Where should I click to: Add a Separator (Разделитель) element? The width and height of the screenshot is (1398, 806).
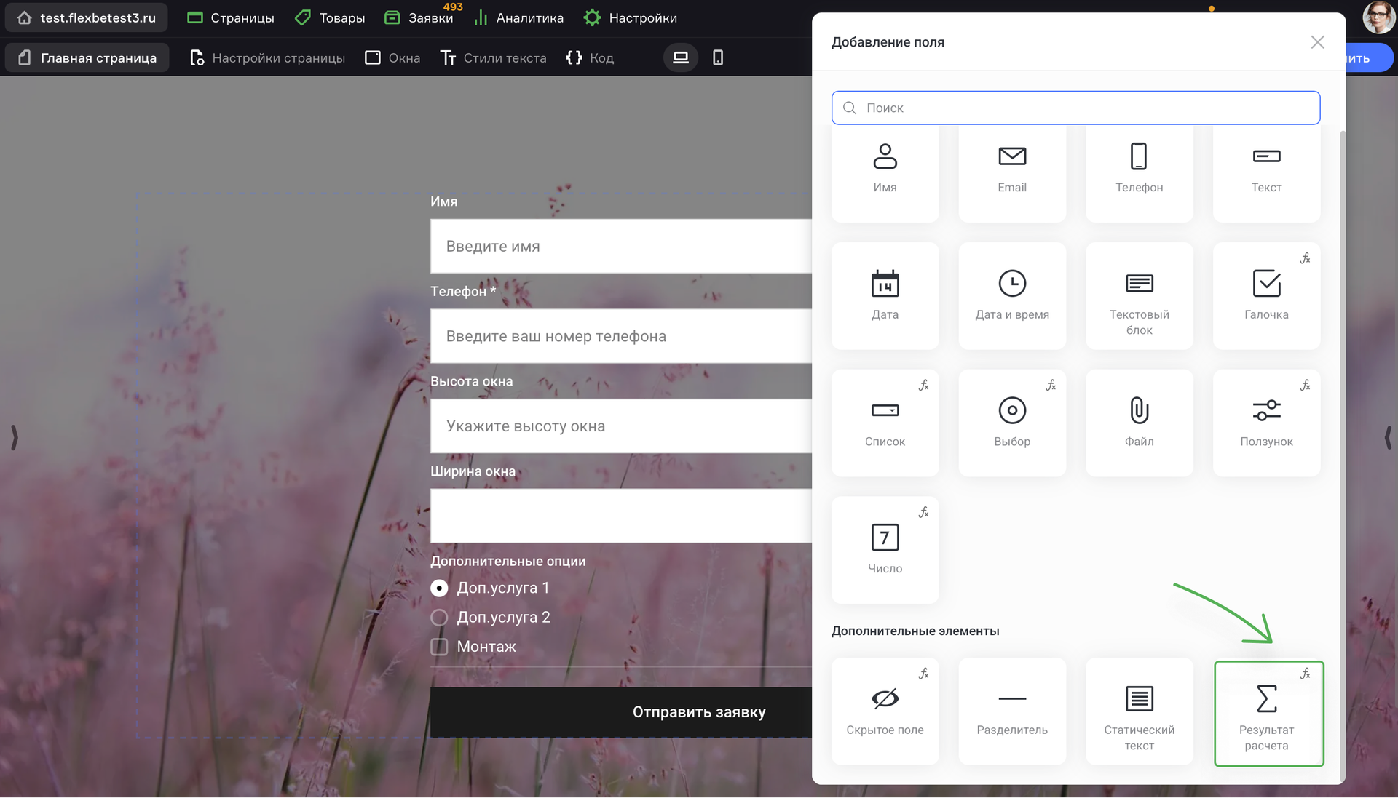coord(1012,711)
